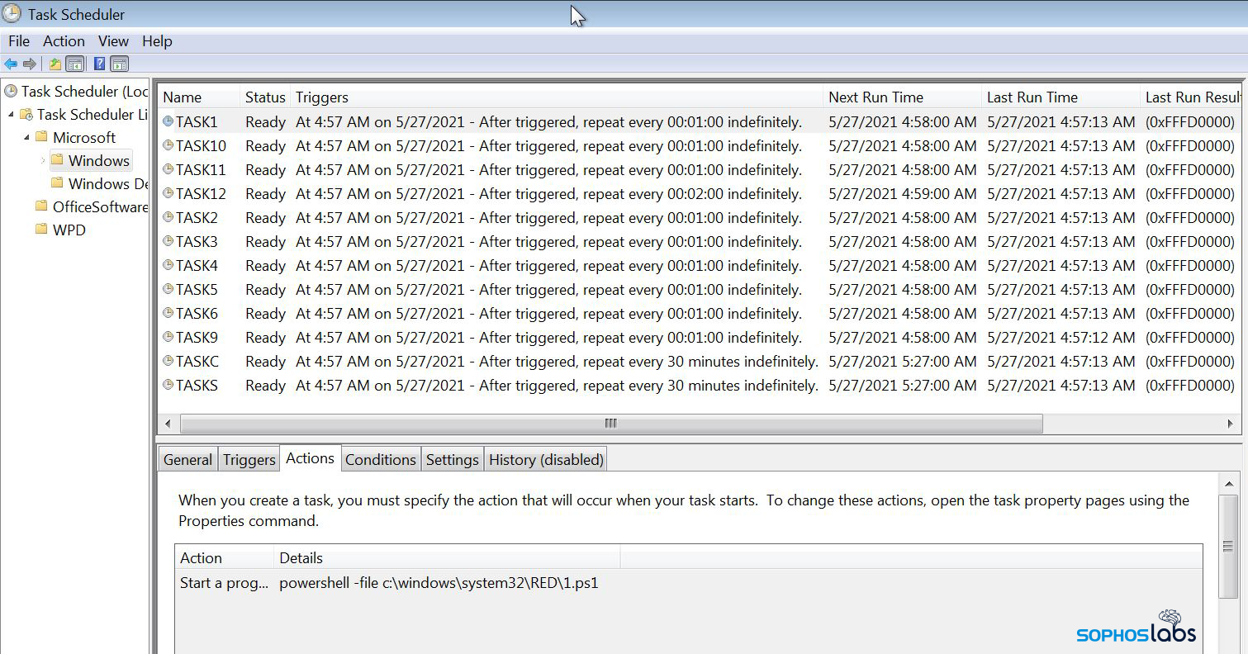Switch to the Conditions tab
The image size is (1248, 654).
[x=381, y=460]
